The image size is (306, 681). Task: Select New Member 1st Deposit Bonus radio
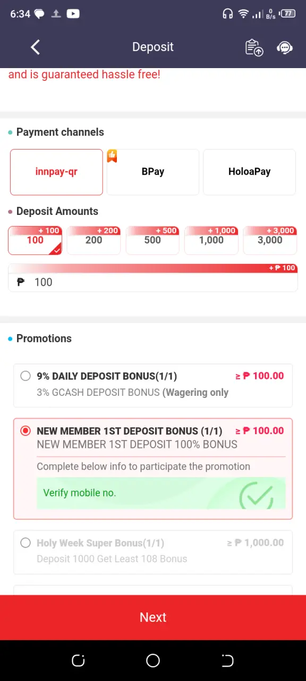25,431
